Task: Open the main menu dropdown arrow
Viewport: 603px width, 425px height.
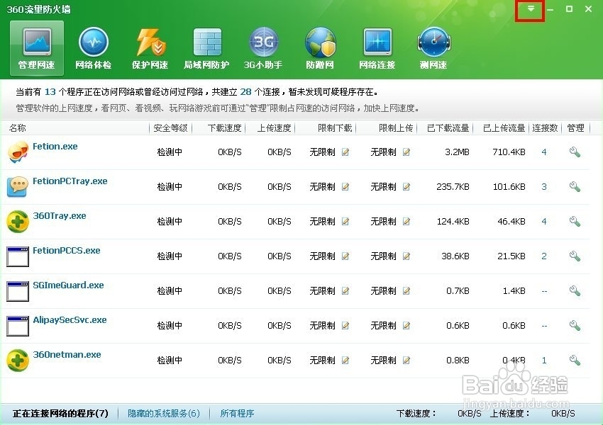Action: pos(529,9)
